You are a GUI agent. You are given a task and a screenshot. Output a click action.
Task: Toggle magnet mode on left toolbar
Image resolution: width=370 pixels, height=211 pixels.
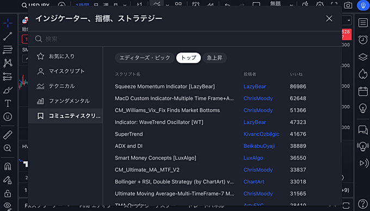(x=8, y=167)
